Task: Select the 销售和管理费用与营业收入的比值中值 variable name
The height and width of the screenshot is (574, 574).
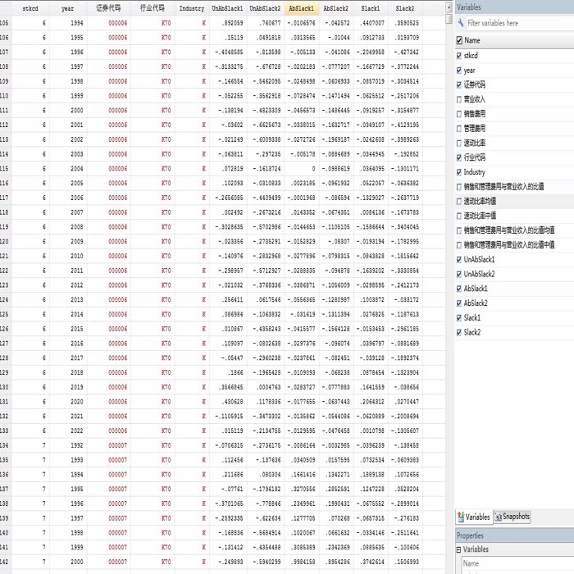Action: tap(509, 245)
